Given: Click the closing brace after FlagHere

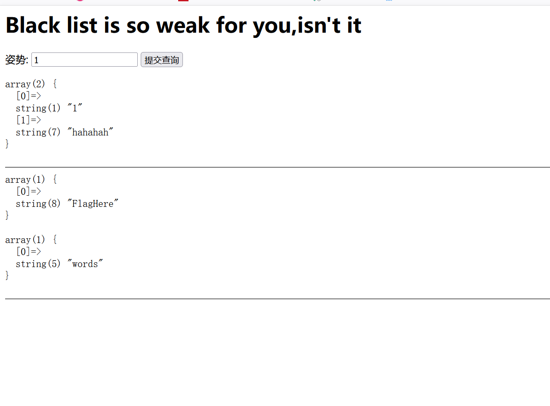Looking at the screenshot, I should click(x=7, y=215).
